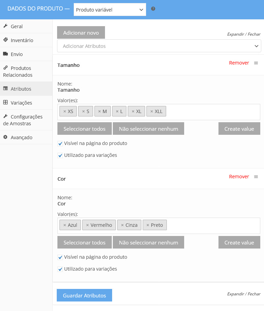Click the drag handle icon for Tamanho
This screenshot has width=264, height=311.
(x=256, y=63)
